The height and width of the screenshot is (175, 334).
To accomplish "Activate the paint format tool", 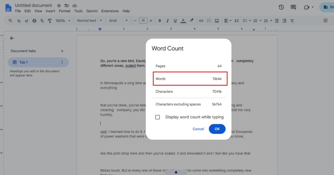I will click(50, 20).
